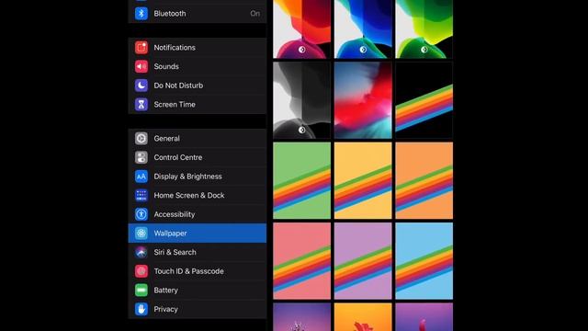Open Touch ID & Passcode settings

(x=198, y=271)
